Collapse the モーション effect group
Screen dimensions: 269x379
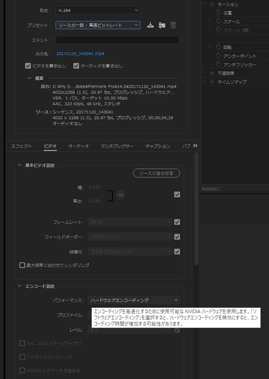click(205, 4)
